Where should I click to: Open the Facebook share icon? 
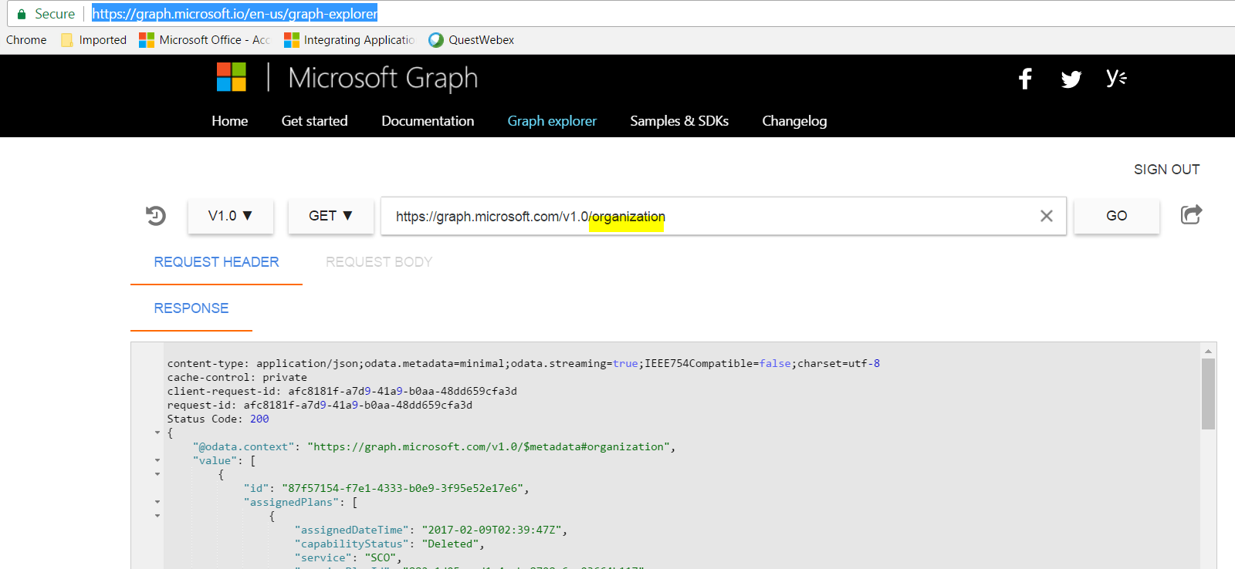tap(1025, 79)
